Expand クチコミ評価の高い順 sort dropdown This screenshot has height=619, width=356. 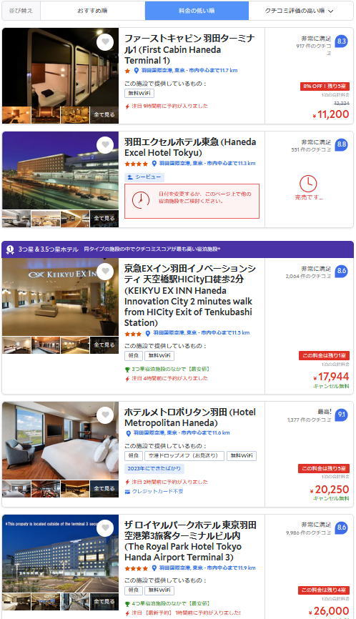point(301,11)
